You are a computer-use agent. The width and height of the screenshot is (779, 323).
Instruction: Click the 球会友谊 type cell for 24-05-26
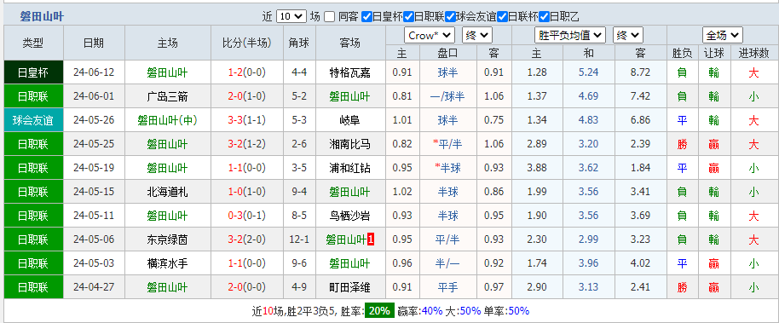click(x=33, y=121)
